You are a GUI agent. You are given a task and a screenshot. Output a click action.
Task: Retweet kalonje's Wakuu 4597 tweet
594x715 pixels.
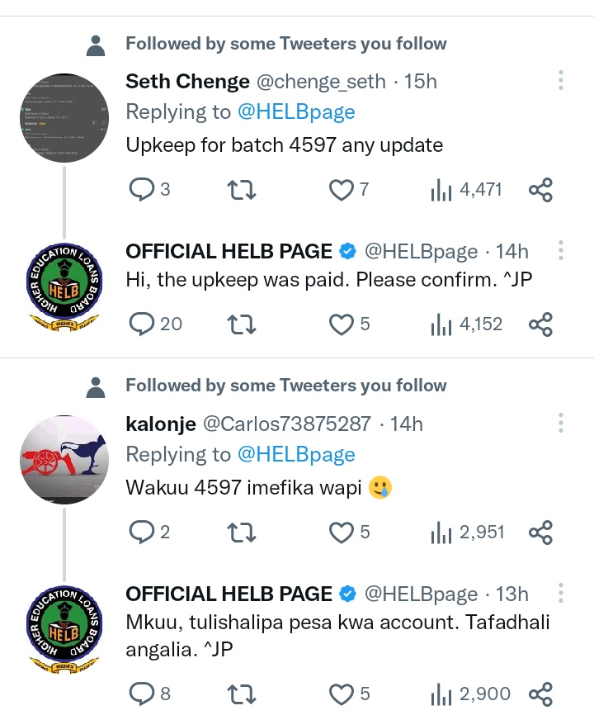242,533
